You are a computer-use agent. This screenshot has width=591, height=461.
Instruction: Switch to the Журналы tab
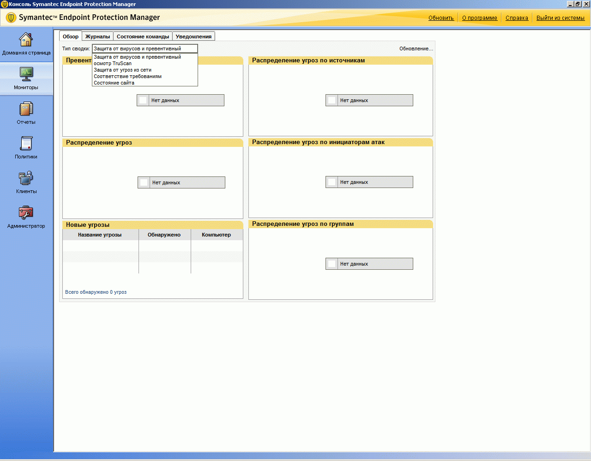tap(97, 36)
